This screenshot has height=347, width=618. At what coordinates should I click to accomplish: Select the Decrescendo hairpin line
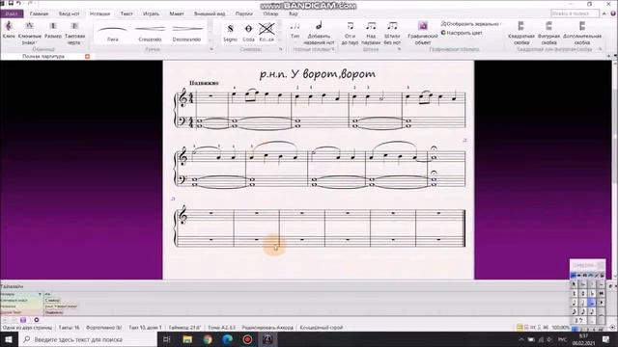186,32
